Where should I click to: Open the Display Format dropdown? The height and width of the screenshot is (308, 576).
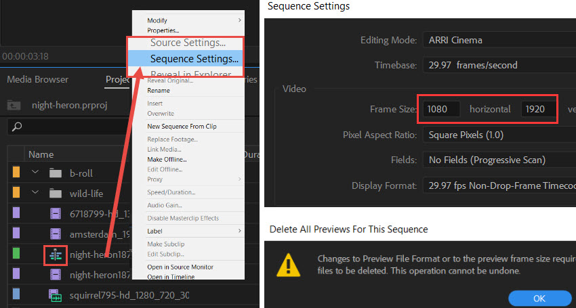(x=499, y=185)
